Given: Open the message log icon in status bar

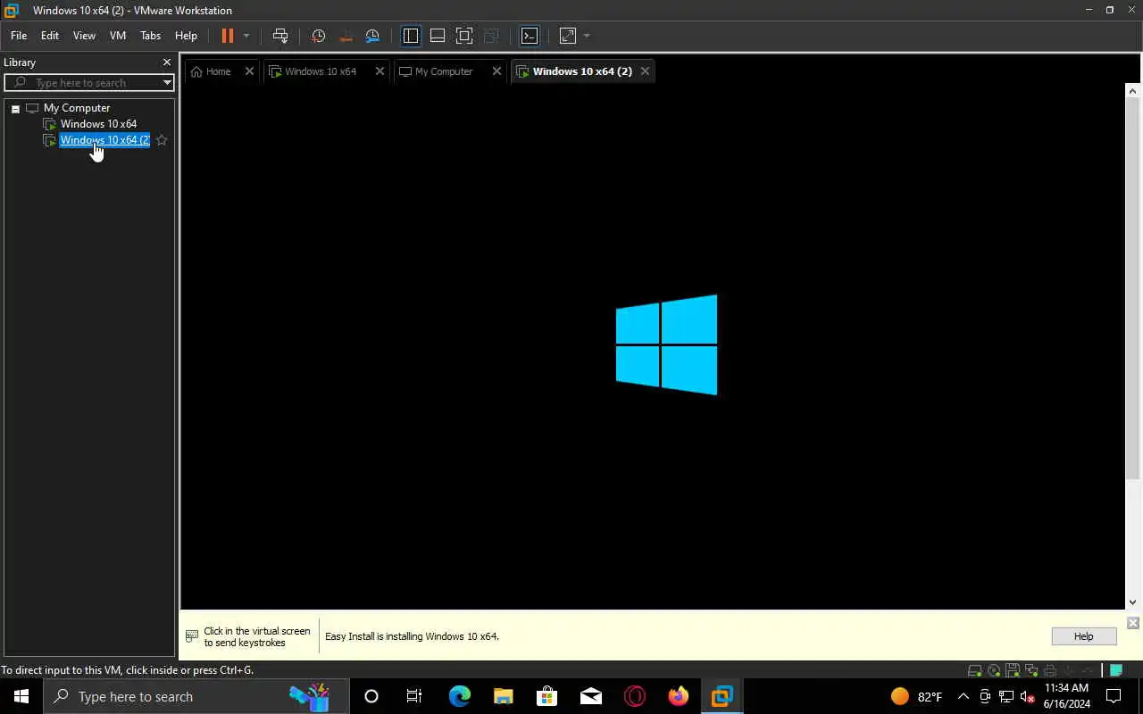Looking at the screenshot, I should coord(1116,670).
